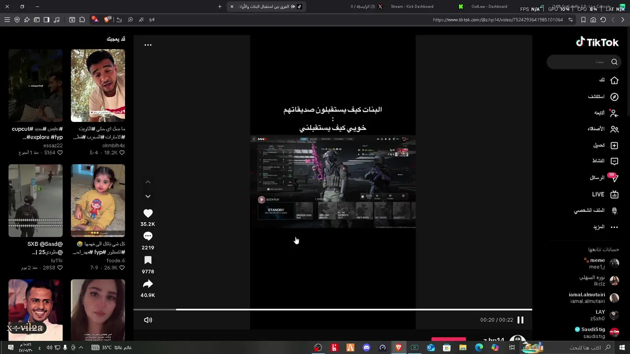This screenshot has width=630, height=354.
Task: Click the site settings icon beside URL
Action: pyautogui.click(x=570, y=20)
